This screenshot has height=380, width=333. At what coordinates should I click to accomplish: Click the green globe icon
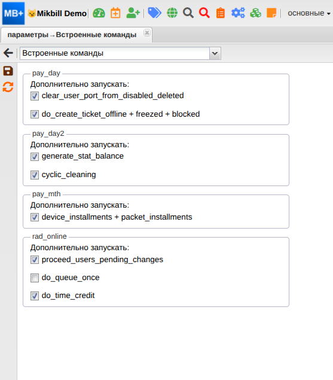(172, 13)
